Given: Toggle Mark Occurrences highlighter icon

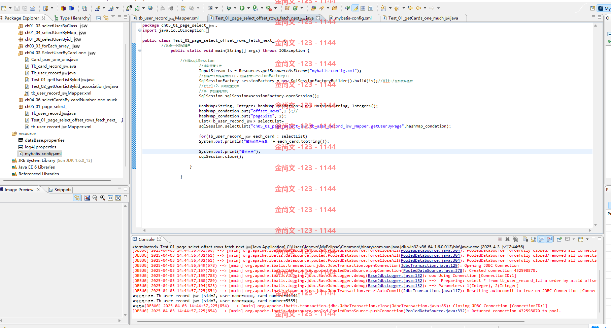Looking at the screenshot, I should [355, 8].
